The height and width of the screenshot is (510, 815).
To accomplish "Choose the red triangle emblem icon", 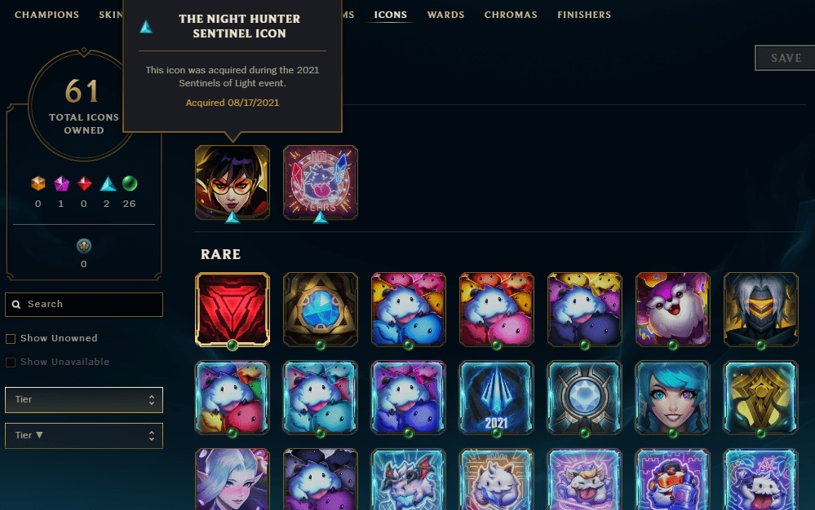I will click(233, 310).
